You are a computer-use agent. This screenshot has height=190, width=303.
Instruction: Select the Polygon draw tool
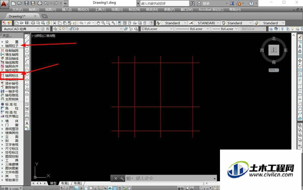pyautogui.click(x=27, y=51)
